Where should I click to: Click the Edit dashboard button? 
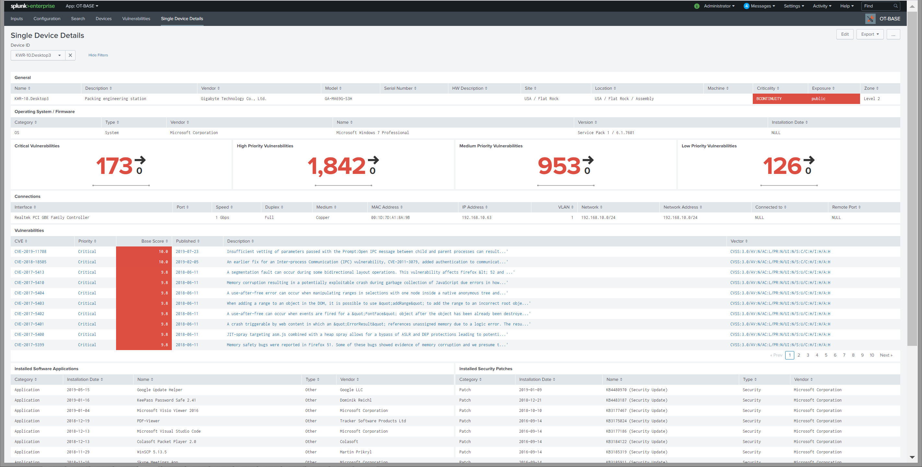point(845,34)
